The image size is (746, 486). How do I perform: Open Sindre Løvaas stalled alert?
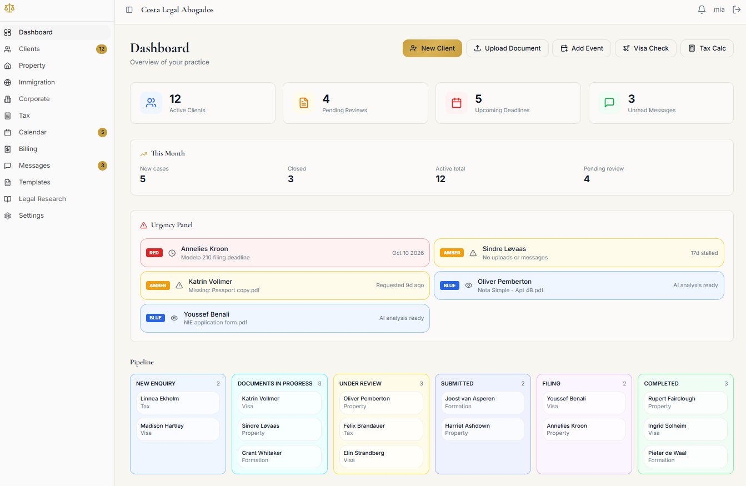pos(579,253)
